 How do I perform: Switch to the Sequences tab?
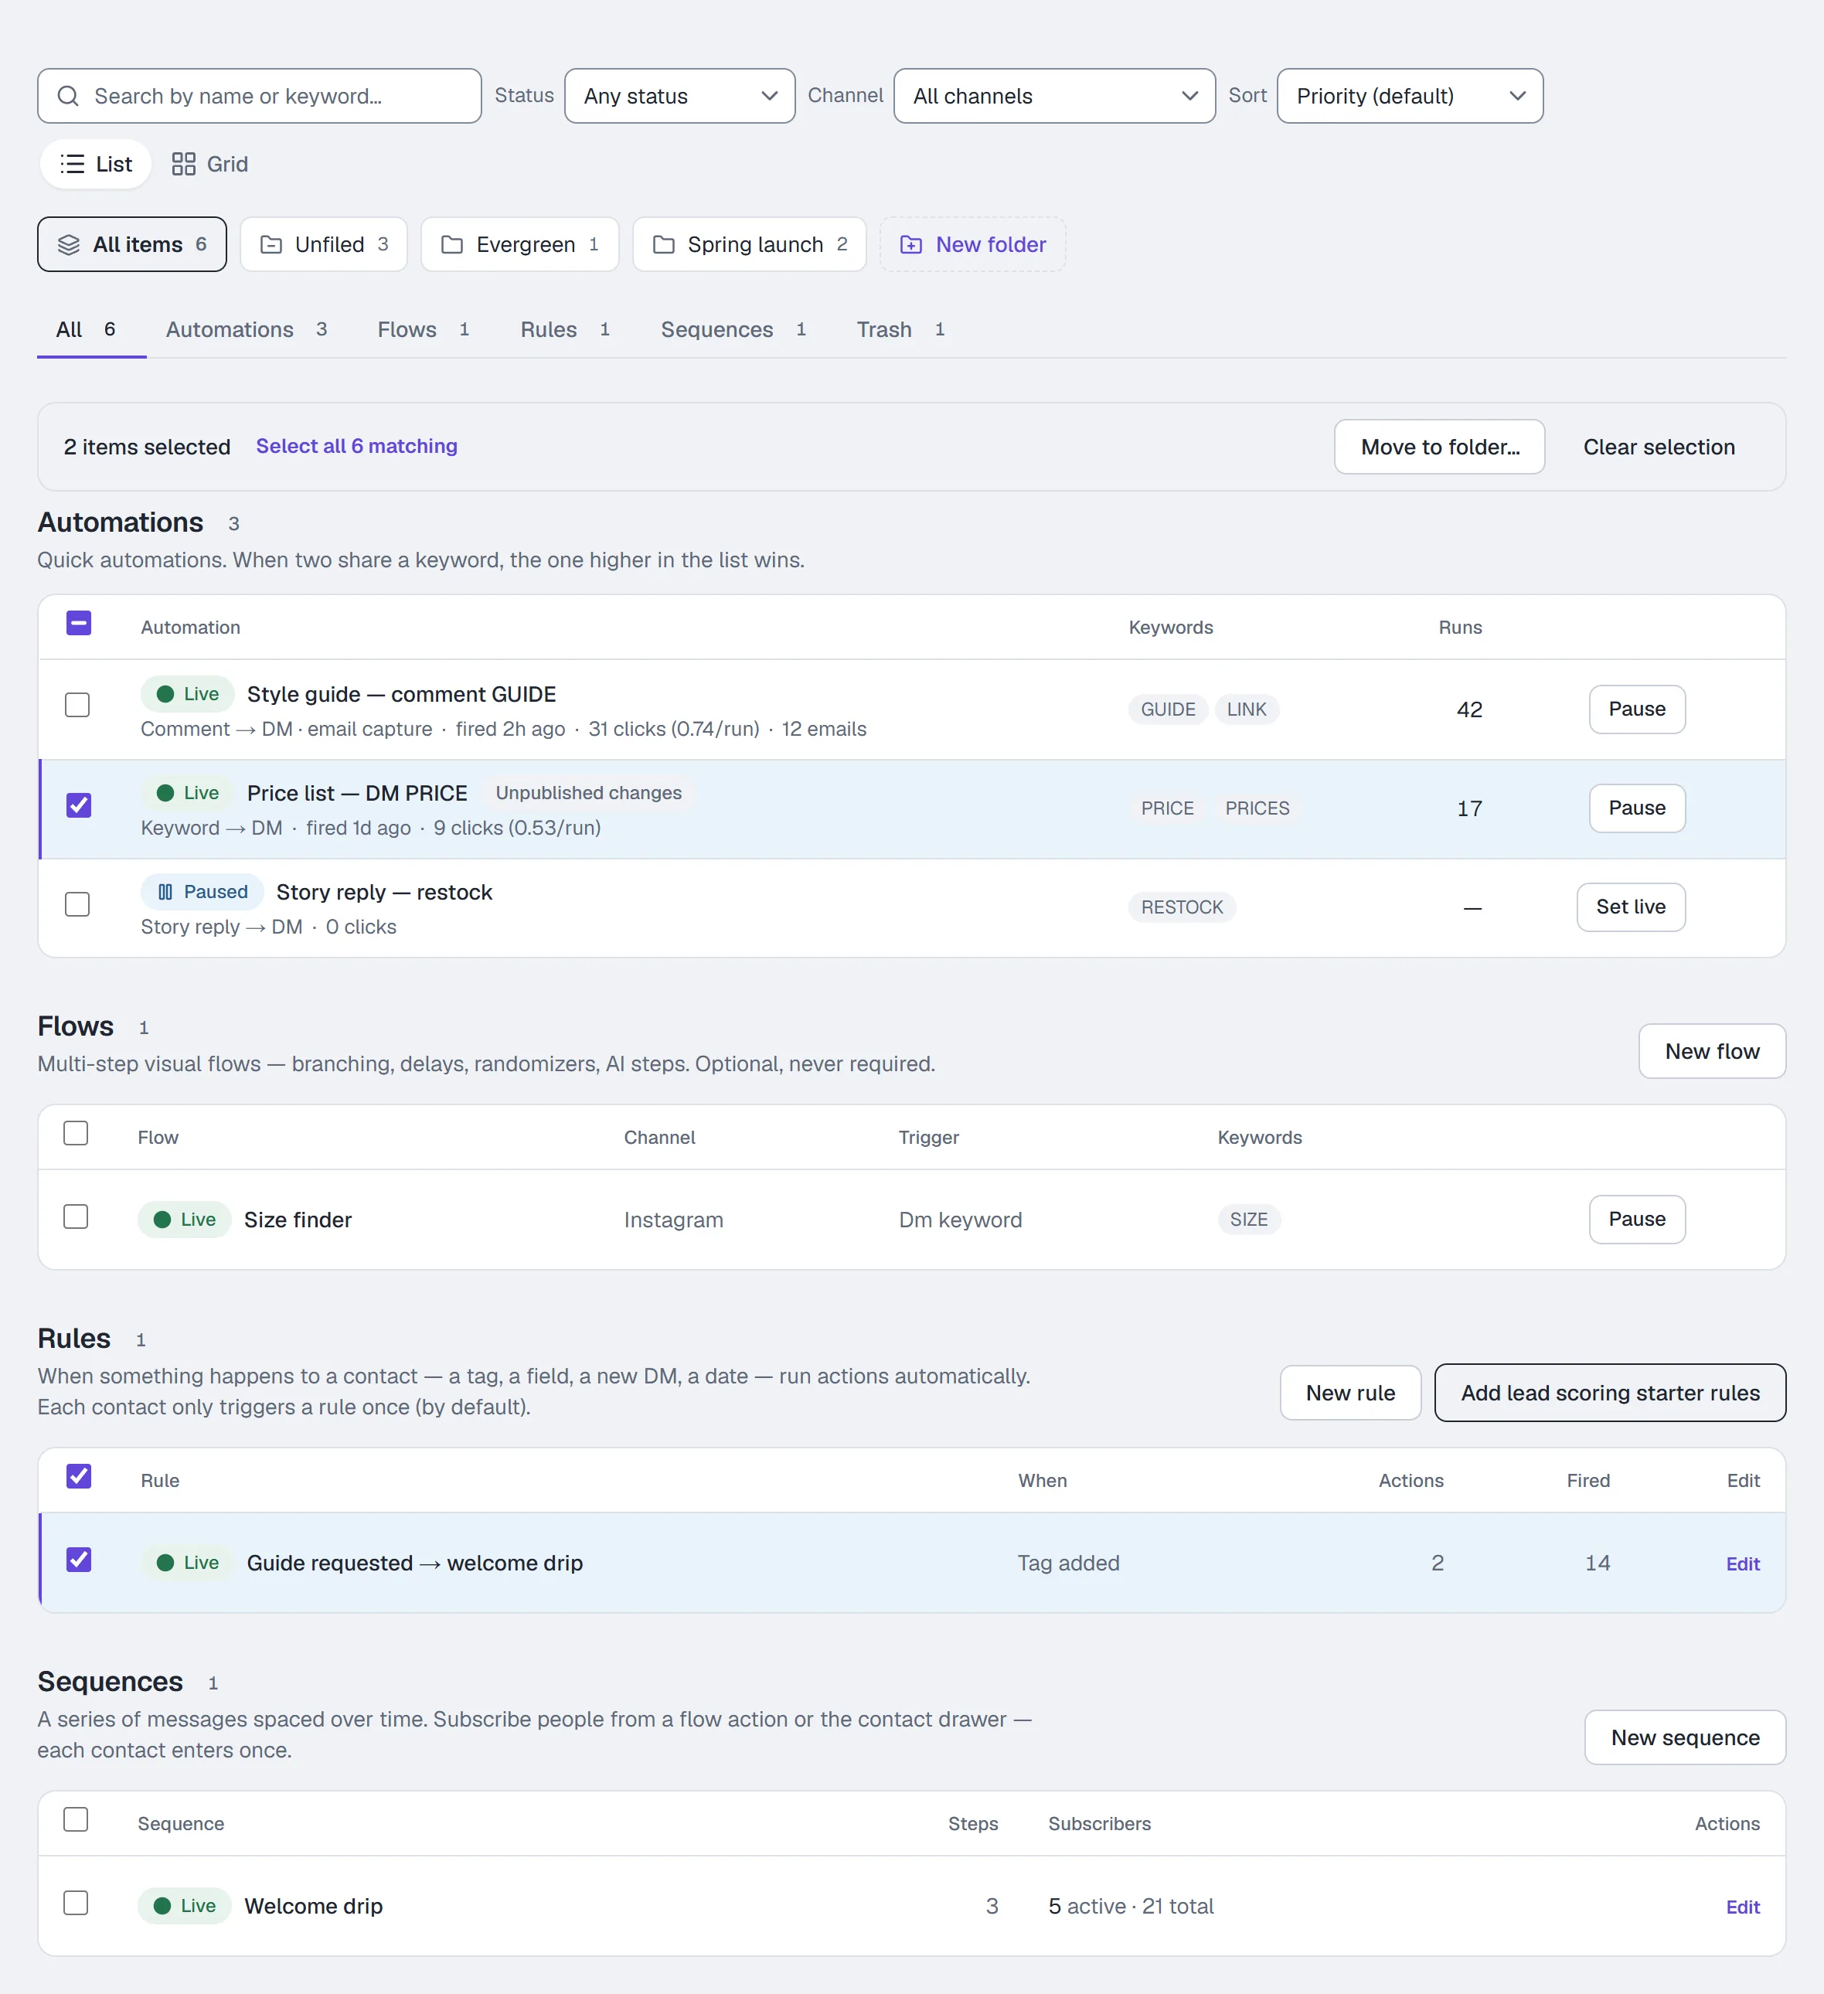733,329
